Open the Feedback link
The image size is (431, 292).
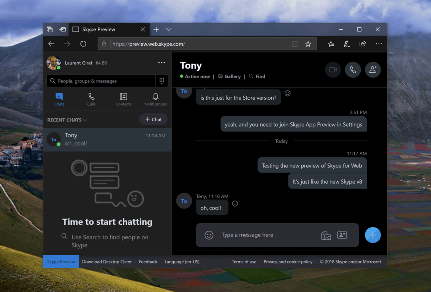tap(148, 262)
